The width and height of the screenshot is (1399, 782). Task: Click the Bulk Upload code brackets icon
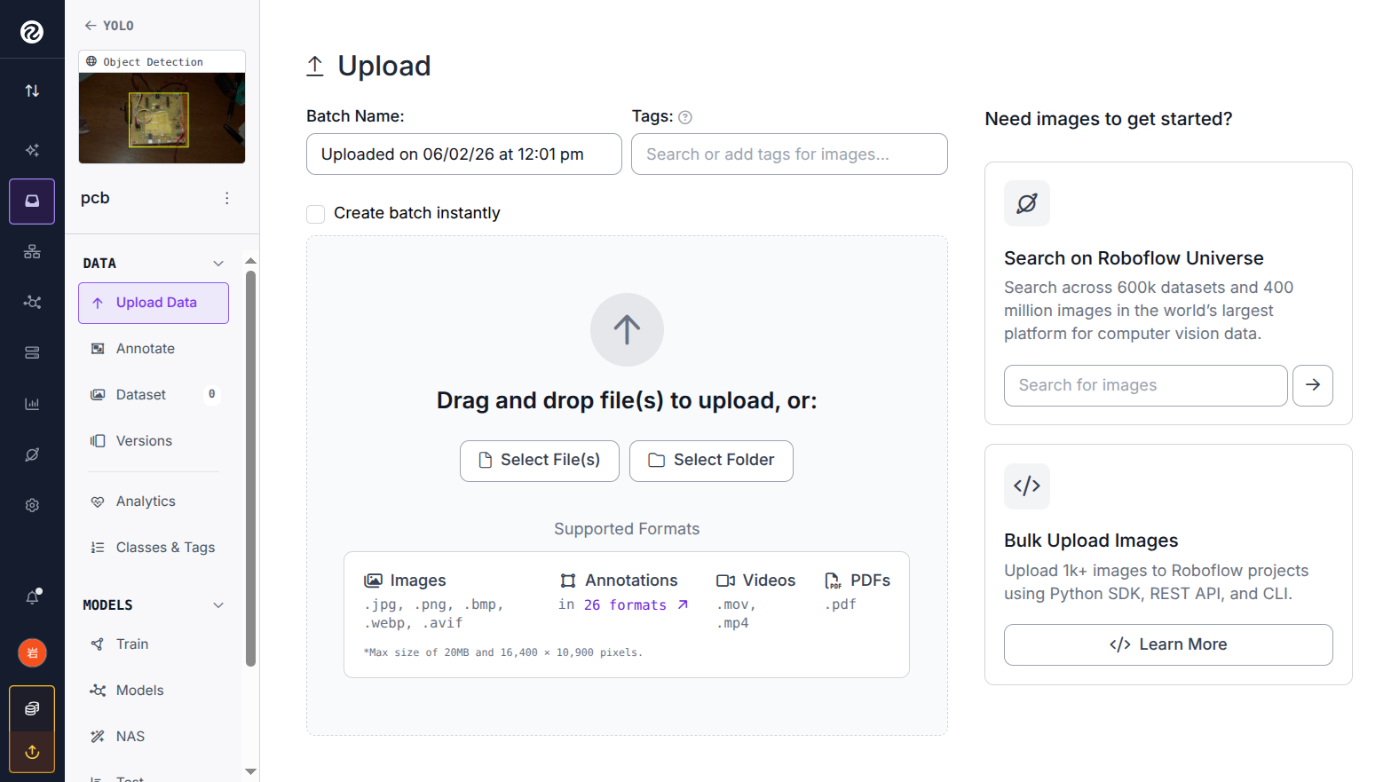pos(1027,486)
